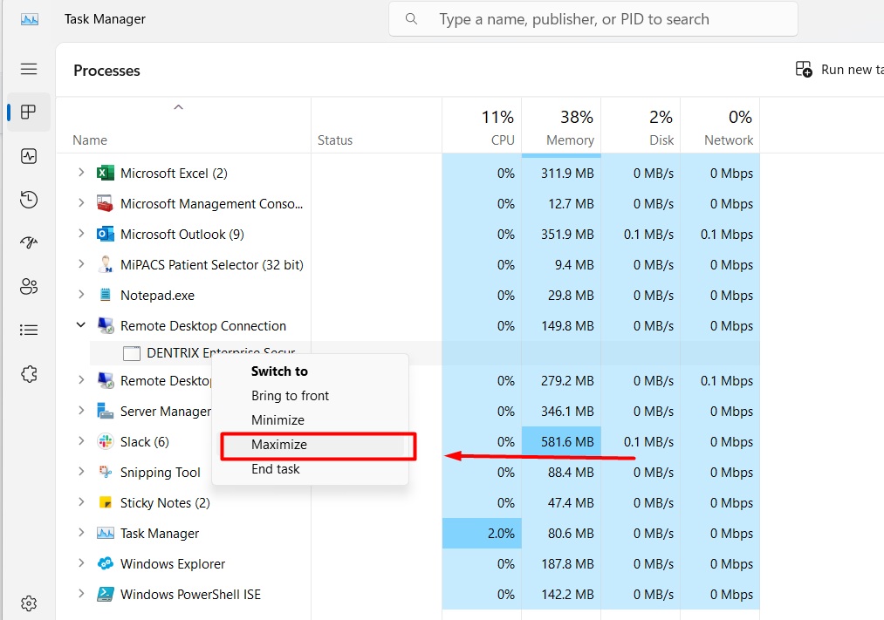Choose Minimize in context menu
Viewport: 884px width, 620px height.
pos(310,420)
